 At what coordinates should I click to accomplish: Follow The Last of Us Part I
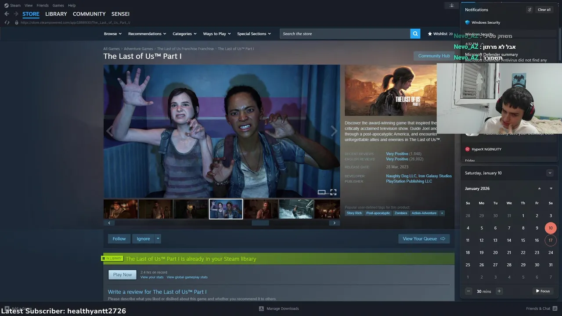pos(119,239)
